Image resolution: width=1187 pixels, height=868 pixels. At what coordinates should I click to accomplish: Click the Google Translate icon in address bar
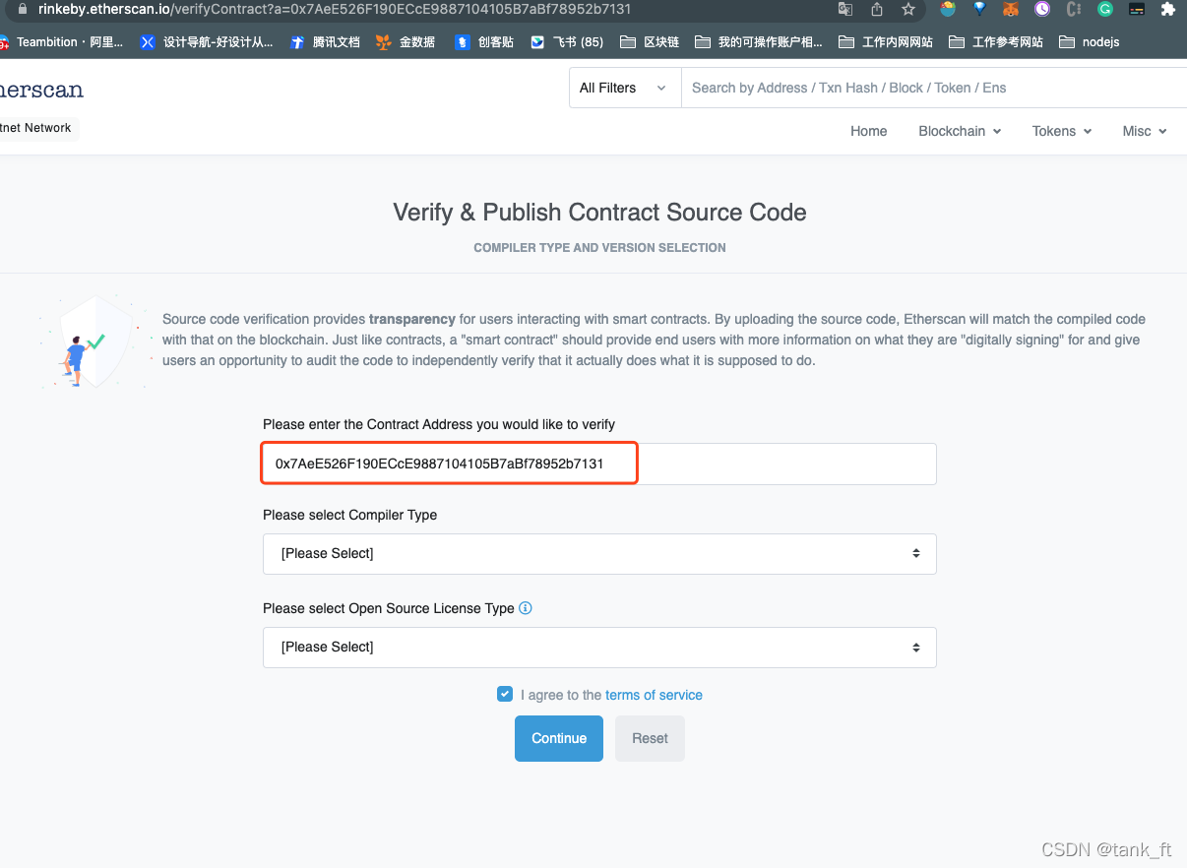[846, 9]
